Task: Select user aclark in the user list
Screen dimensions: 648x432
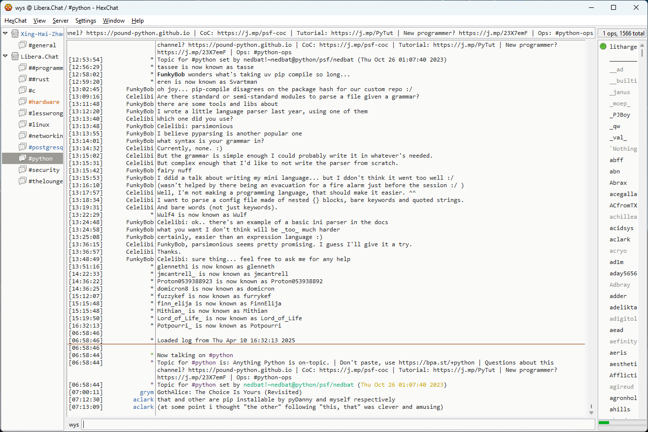Action: click(x=620, y=239)
